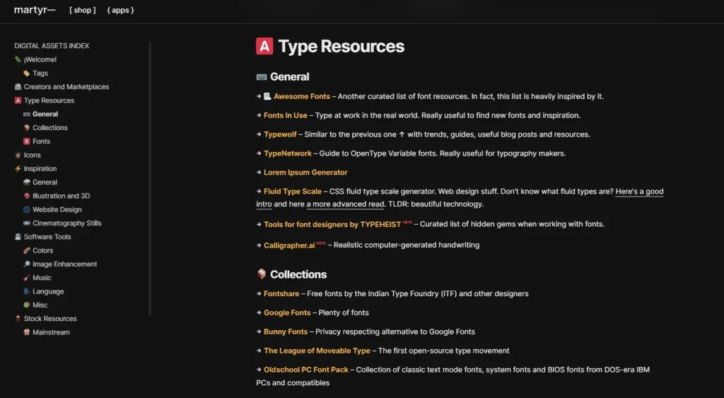Go to ¡Welcome! in the sidebar
The image size is (724, 398).
pyautogui.click(x=40, y=59)
